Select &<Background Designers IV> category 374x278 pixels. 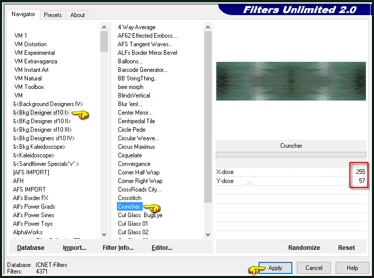48,104
